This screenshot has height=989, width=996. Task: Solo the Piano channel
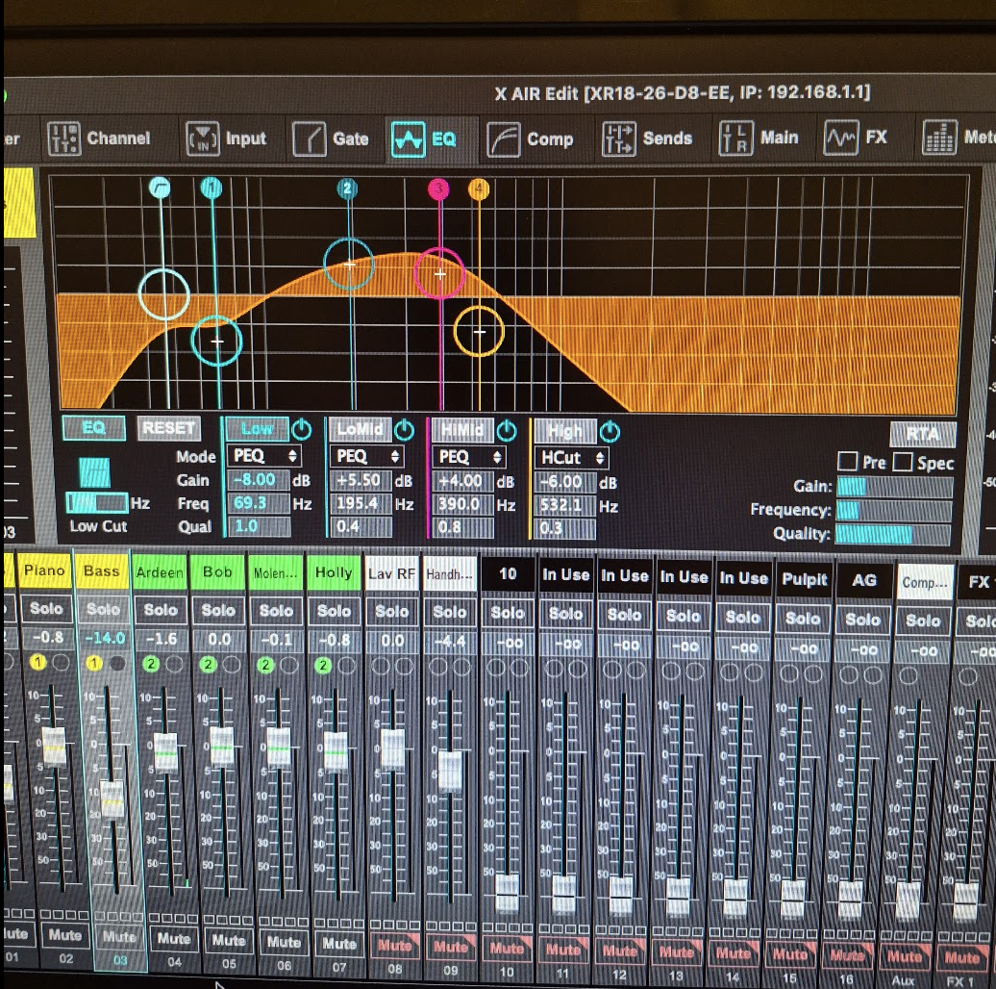point(46,608)
